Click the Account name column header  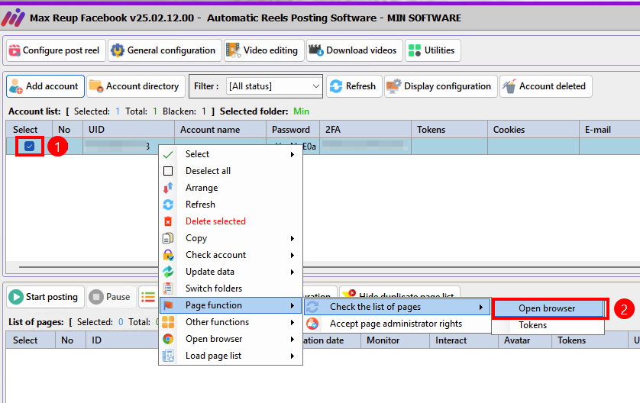click(x=221, y=130)
